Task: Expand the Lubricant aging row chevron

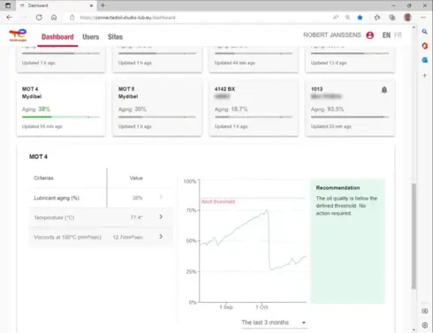Action: [x=161, y=197]
